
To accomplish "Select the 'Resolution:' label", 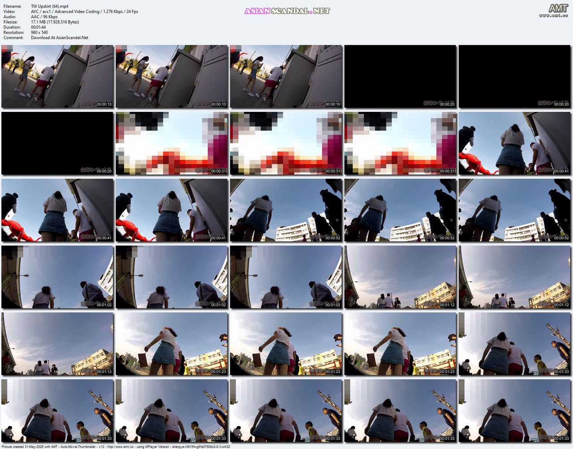I will click(14, 33).
